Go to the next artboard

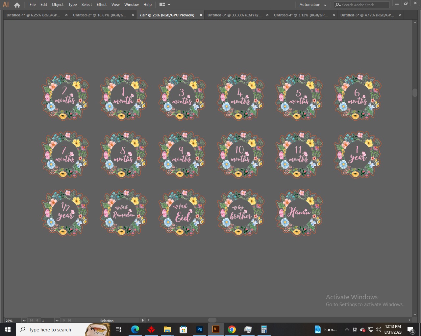tap(64, 321)
